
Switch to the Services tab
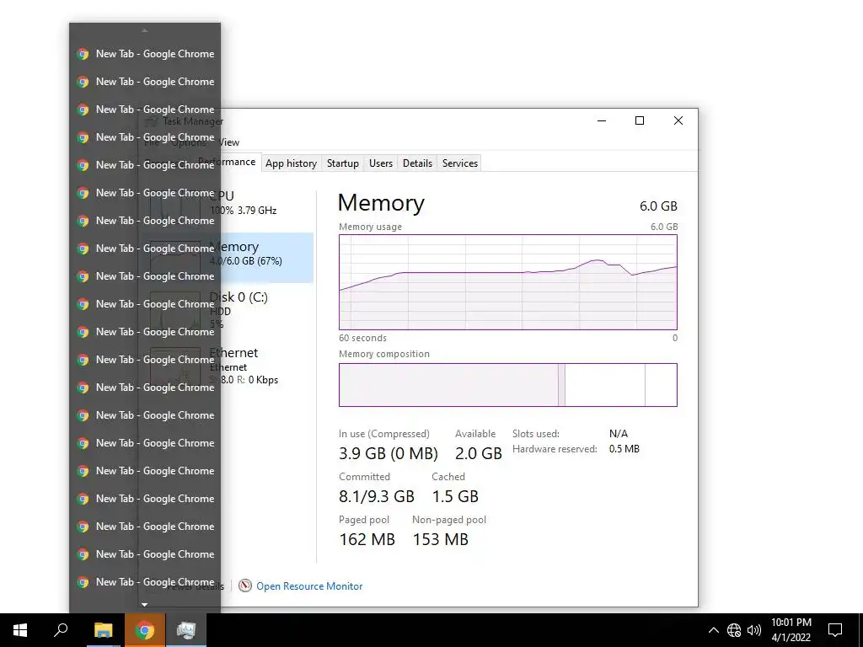pyautogui.click(x=460, y=163)
